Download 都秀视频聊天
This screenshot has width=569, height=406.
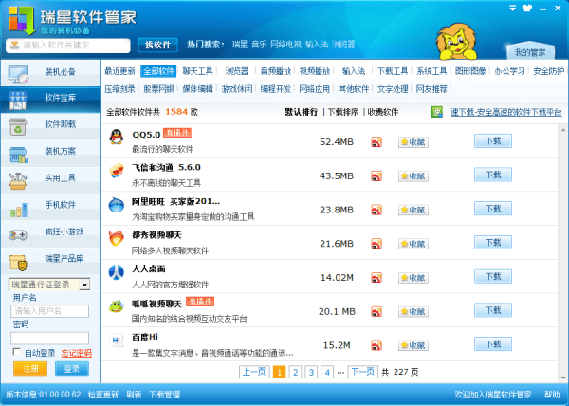(x=493, y=242)
